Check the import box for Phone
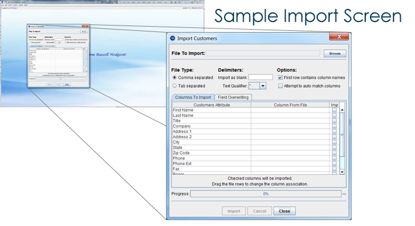This screenshot has height=226, width=415. 334,158
